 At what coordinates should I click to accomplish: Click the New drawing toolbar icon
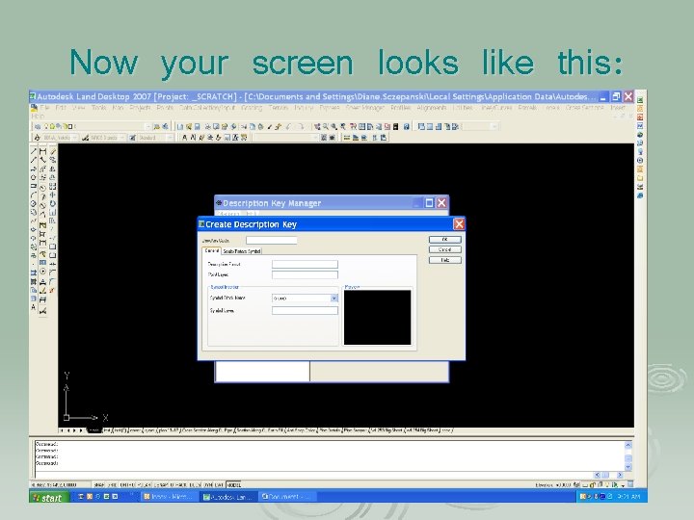pyautogui.click(x=179, y=126)
